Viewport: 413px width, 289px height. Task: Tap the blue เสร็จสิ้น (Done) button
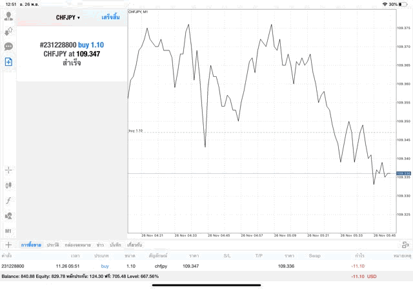tap(111, 17)
